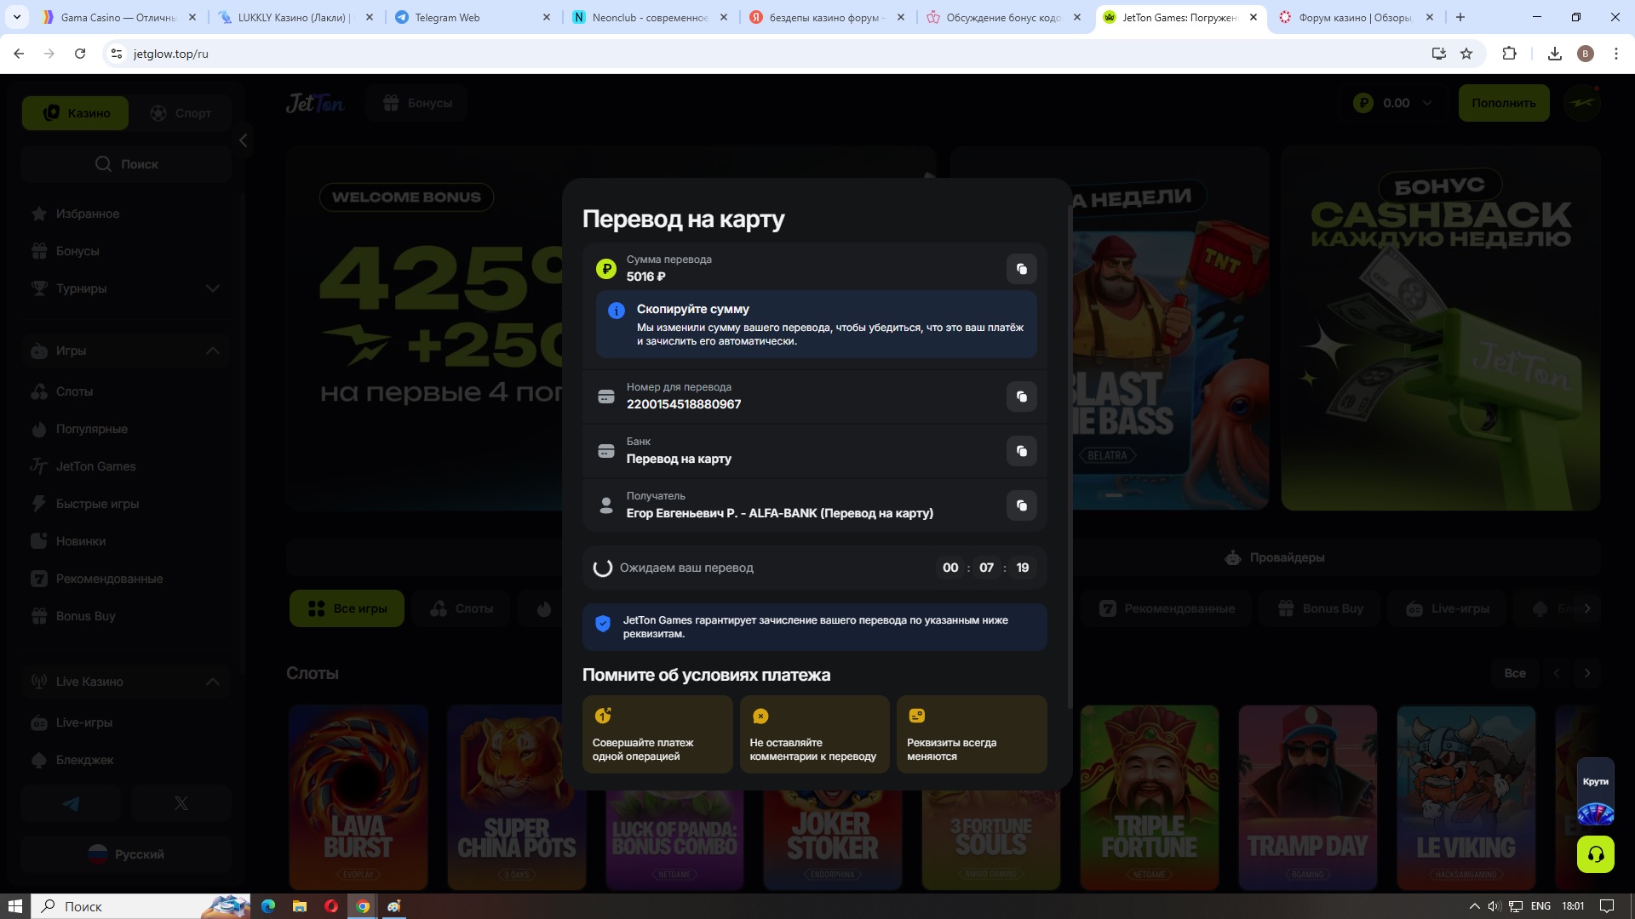Copy the bank name field
Viewport: 1635px width, 919px height.
pyautogui.click(x=1021, y=451)
